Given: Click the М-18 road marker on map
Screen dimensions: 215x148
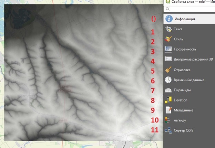Looking at the screenshot, I should pos(63,120).
